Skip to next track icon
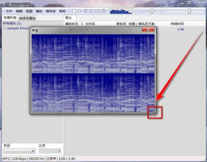The width and height of the screenshot is (207, 162). tap(97, 11)
